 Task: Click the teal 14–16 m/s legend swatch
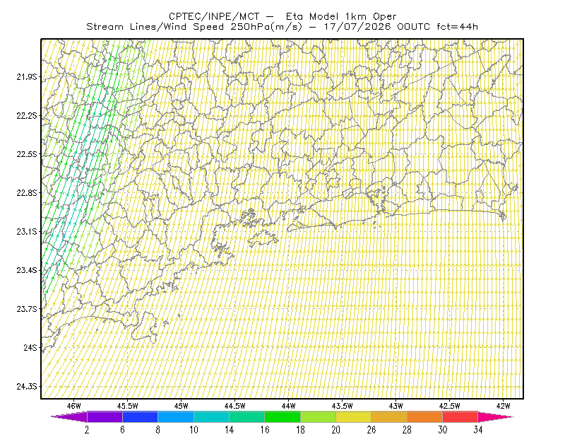point(246,416)
